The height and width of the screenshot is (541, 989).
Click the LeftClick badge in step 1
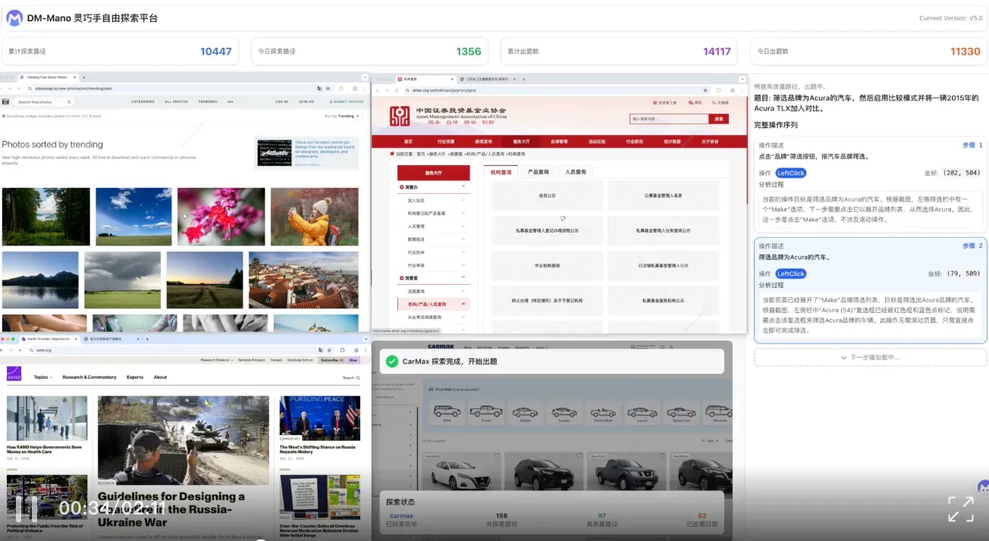tap(790, 173)
